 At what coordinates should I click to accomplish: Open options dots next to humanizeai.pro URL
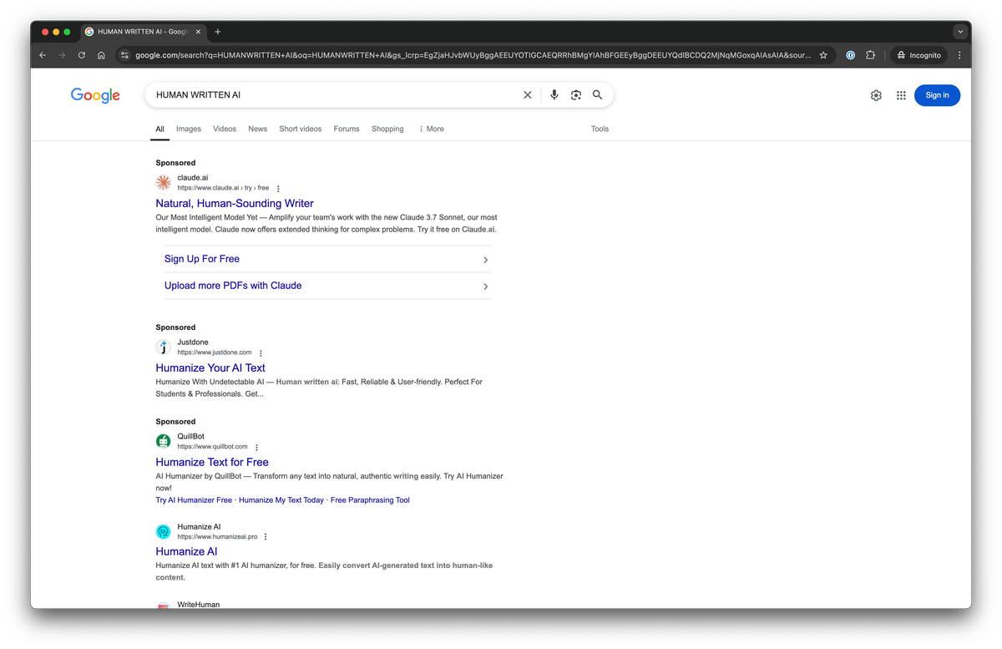266,537
